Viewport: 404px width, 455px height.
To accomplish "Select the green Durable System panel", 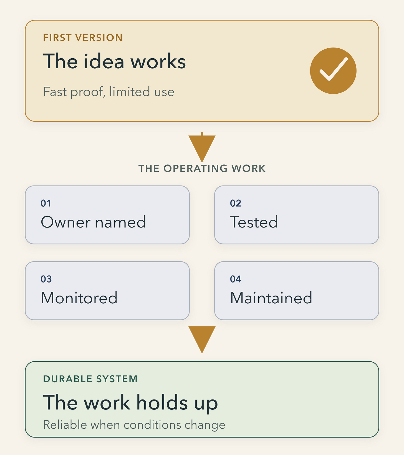I will pos(202,399).
